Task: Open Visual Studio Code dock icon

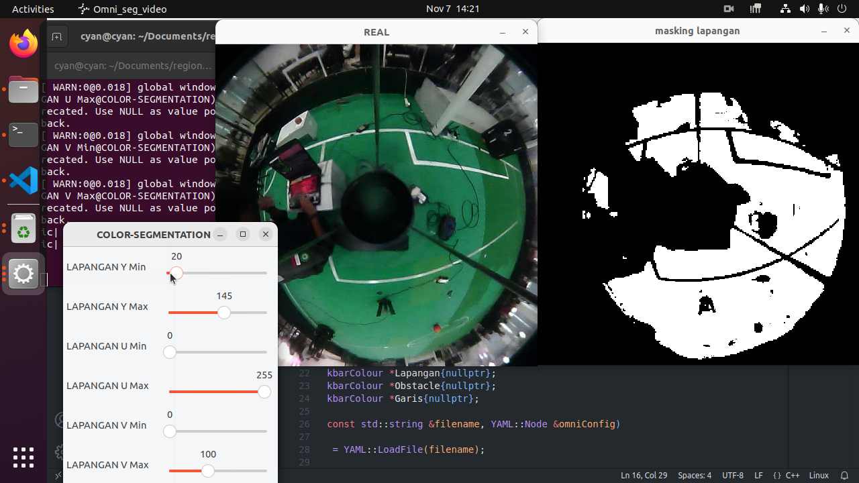Action: pyautogui.click(x=23, y=180)
